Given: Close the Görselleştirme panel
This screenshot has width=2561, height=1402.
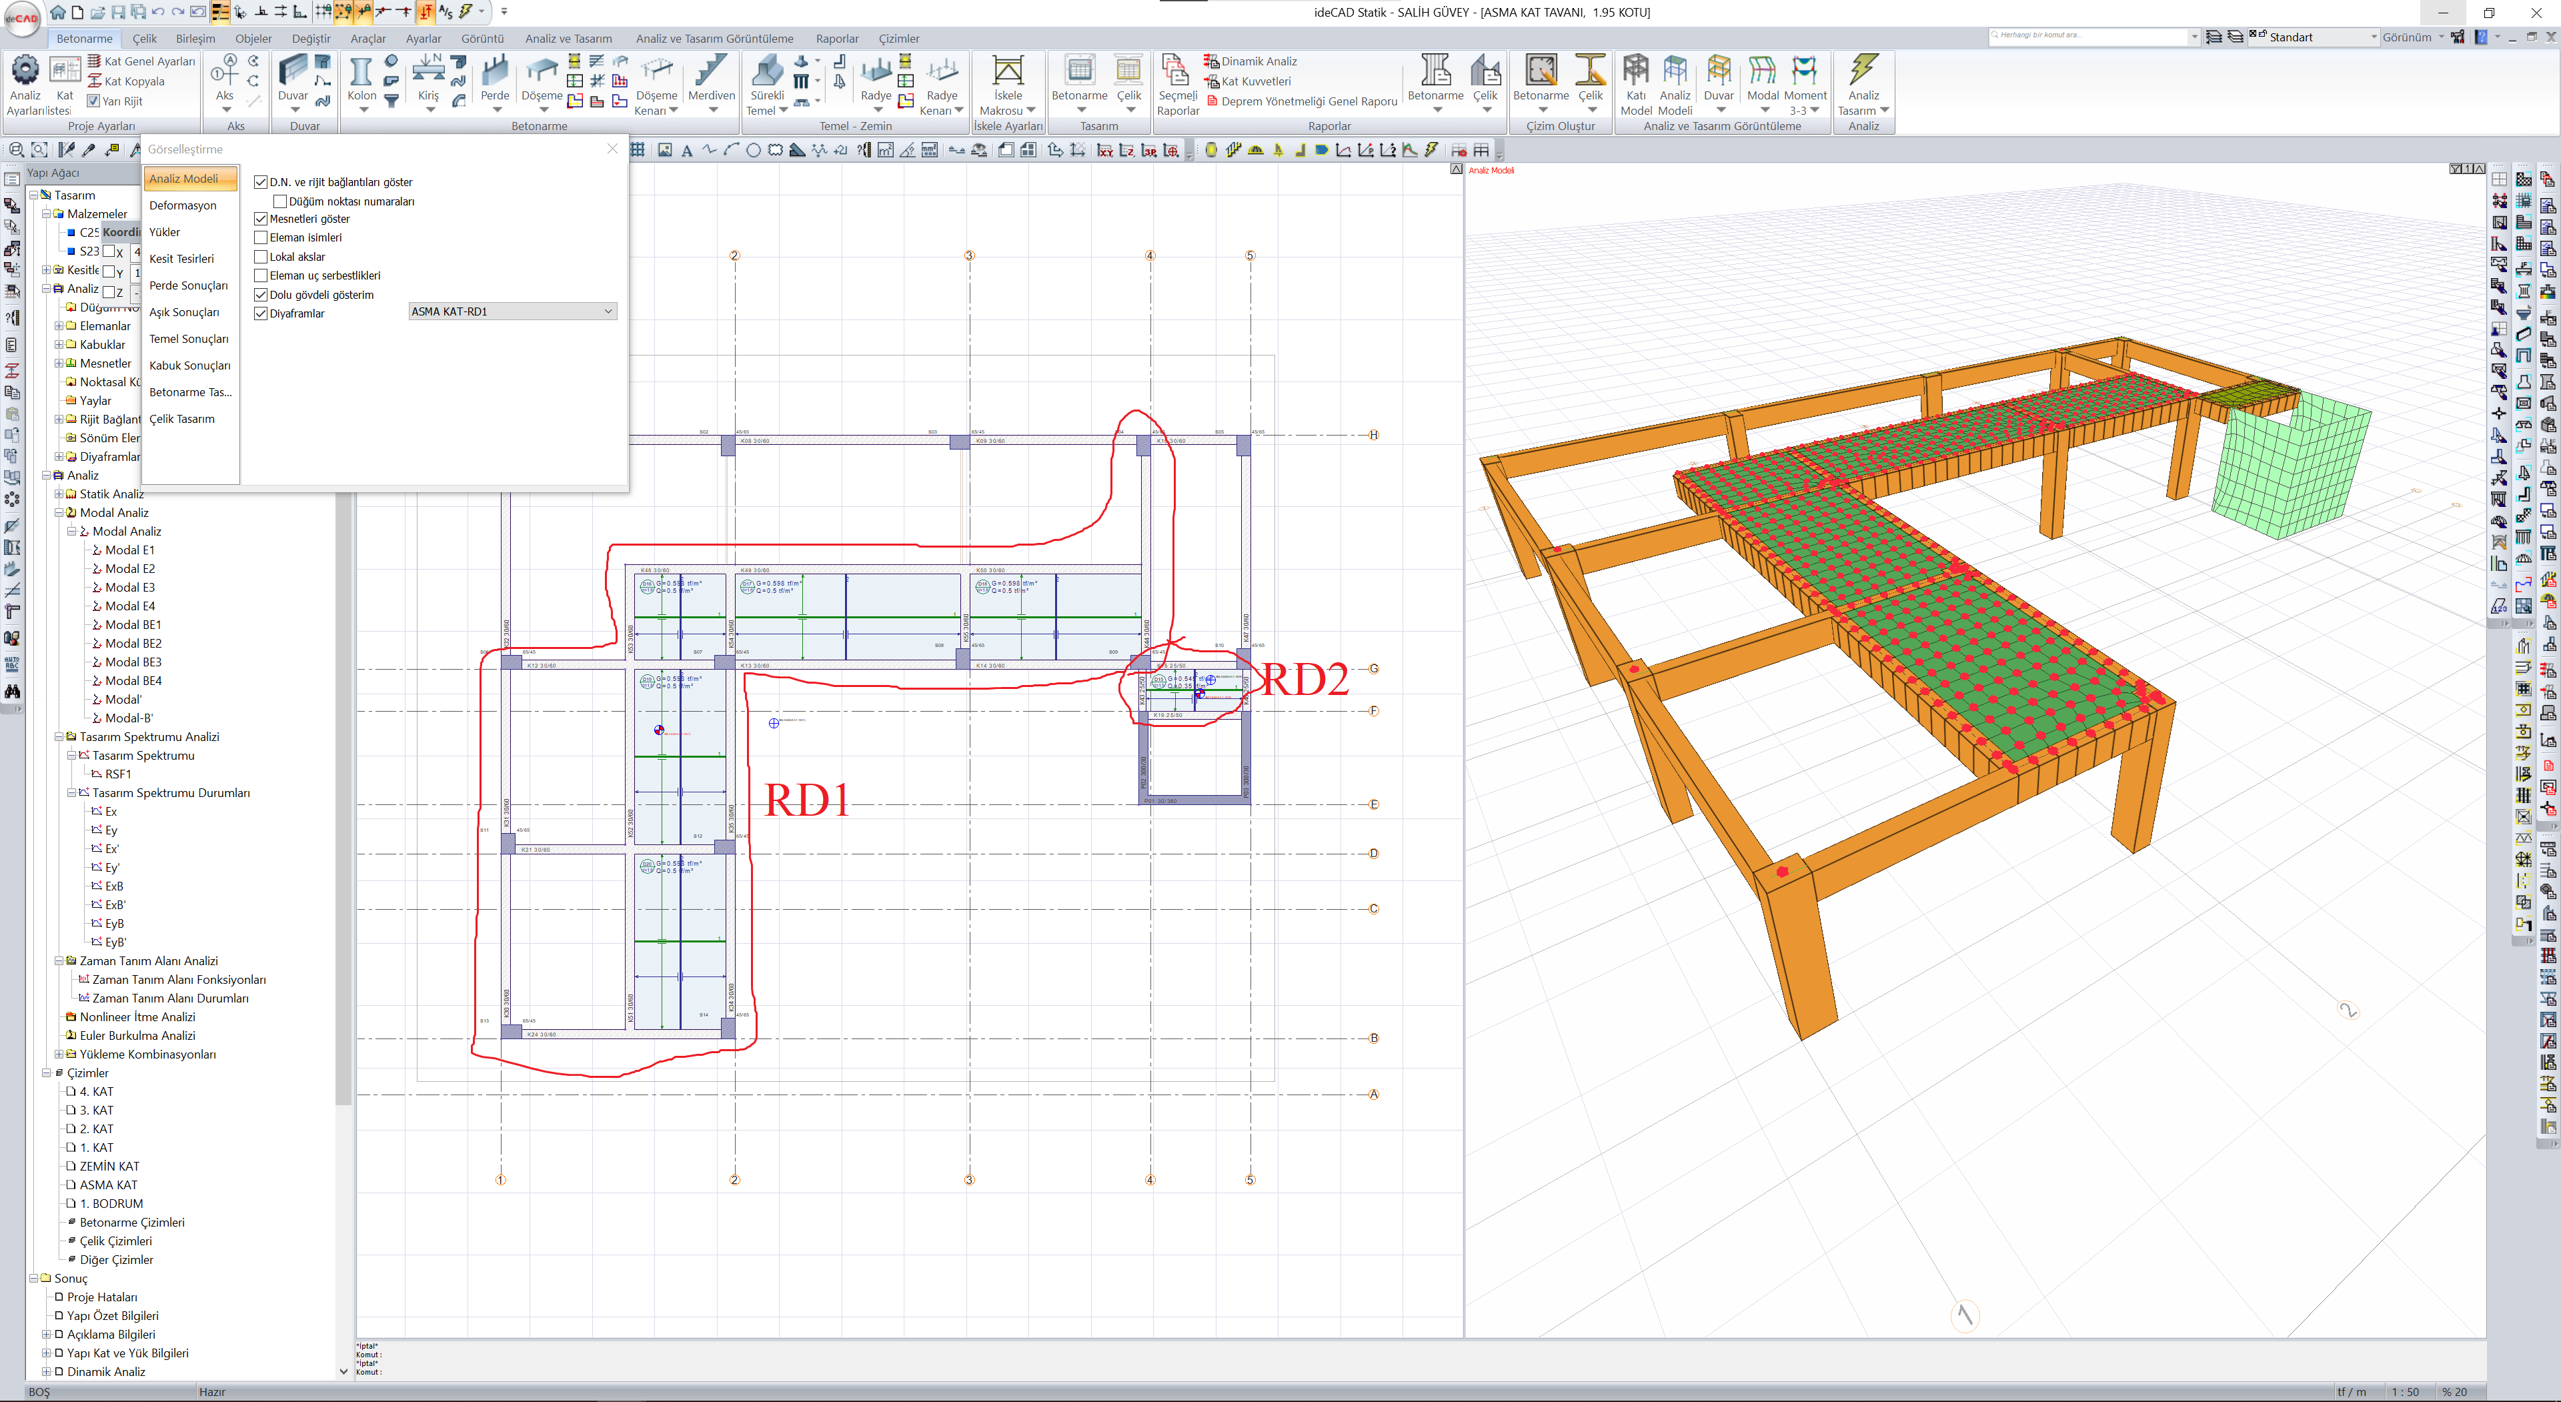Looking at the screenshot, I should pos(612,149).
